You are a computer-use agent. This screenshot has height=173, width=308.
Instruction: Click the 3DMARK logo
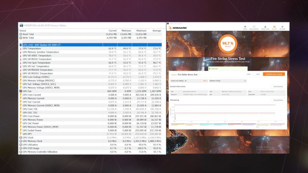178,28
